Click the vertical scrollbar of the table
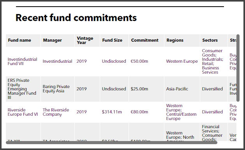 [x=238, y=68]
